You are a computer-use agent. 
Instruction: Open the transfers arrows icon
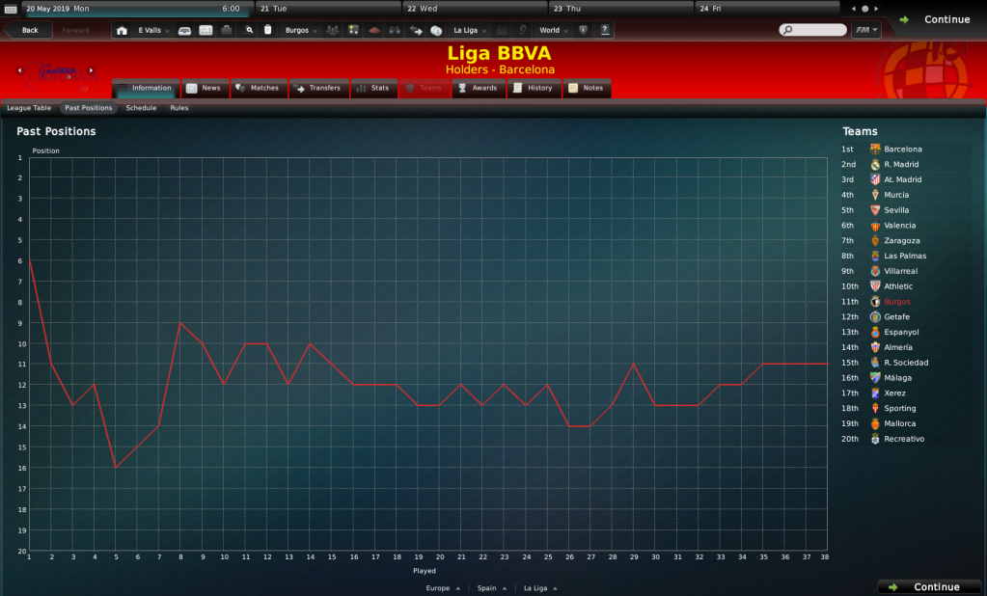416,30
